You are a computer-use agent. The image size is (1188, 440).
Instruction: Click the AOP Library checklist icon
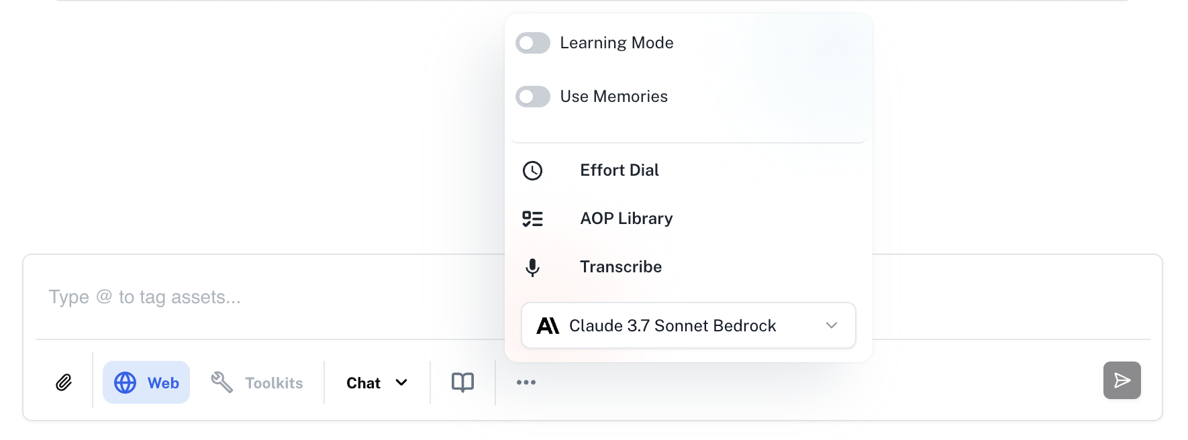click(533, 219)
